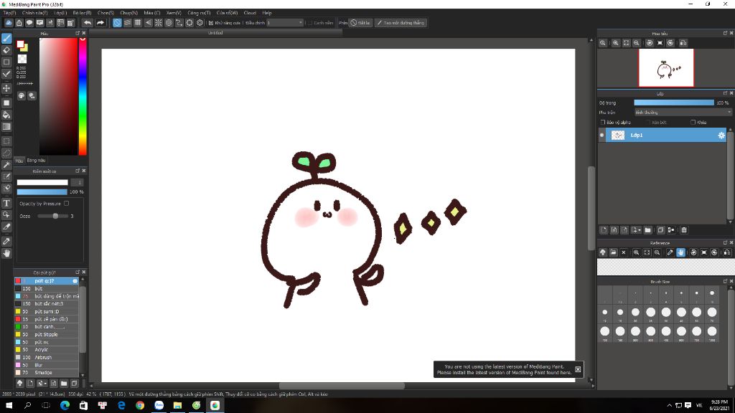The height and width of the screenshot is (413, 735).
Task: Open Lớp1 layer settings gear
Action: tap(721, 136)
